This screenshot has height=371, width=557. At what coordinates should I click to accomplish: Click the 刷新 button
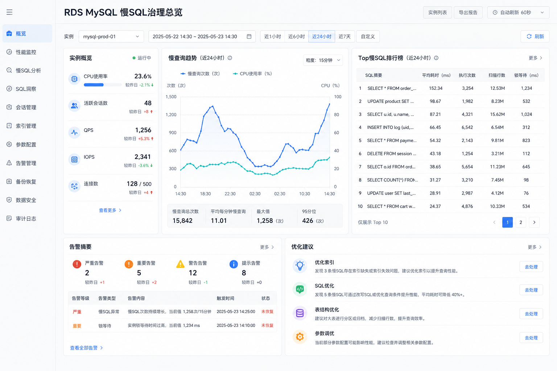(x=535, y=37)
